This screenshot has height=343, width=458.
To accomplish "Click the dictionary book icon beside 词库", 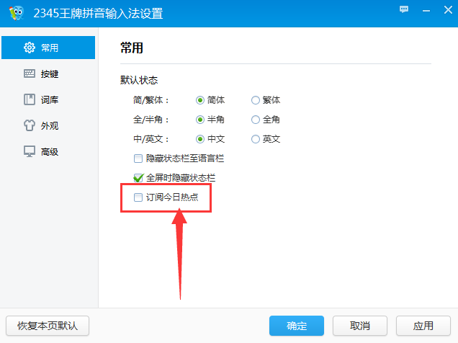I will [x=30, y=99].
